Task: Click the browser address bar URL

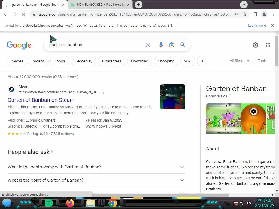Action: 134,14
